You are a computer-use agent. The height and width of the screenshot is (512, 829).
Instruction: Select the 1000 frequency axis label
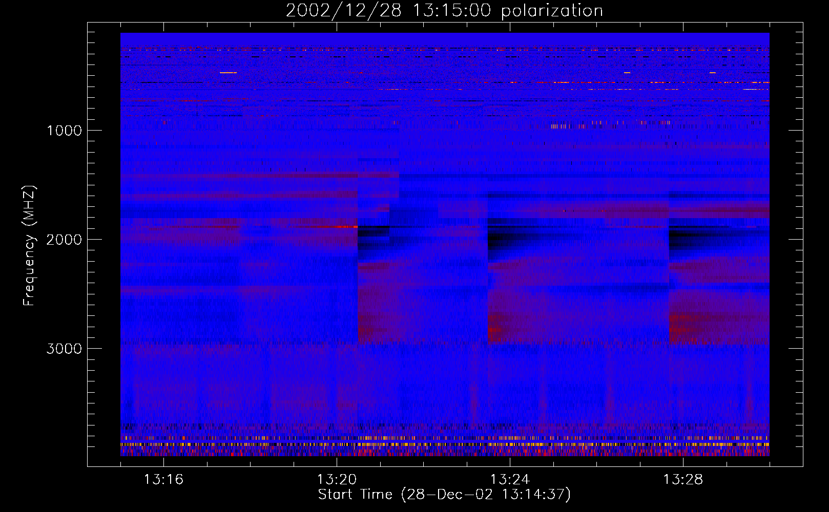point(64,131)
